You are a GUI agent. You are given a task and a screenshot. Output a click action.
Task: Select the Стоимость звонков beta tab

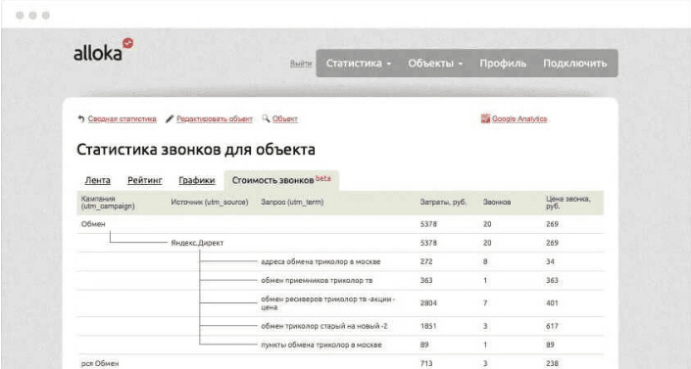pos(281,180)
